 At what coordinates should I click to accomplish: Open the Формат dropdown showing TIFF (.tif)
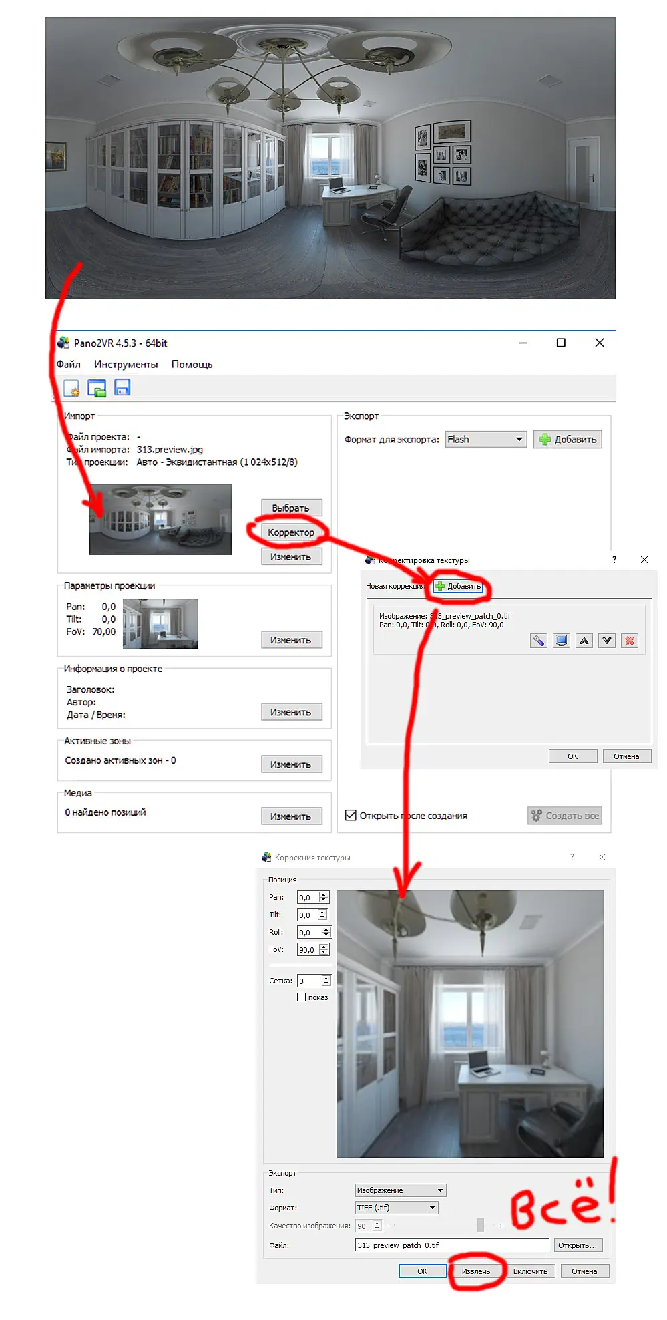(x=397, y=1208)
